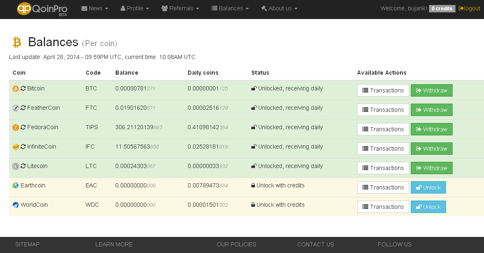Click the refresh icon beside Bitcoin
This screenshot has height=253, width=484.
[x=23, y=88]
